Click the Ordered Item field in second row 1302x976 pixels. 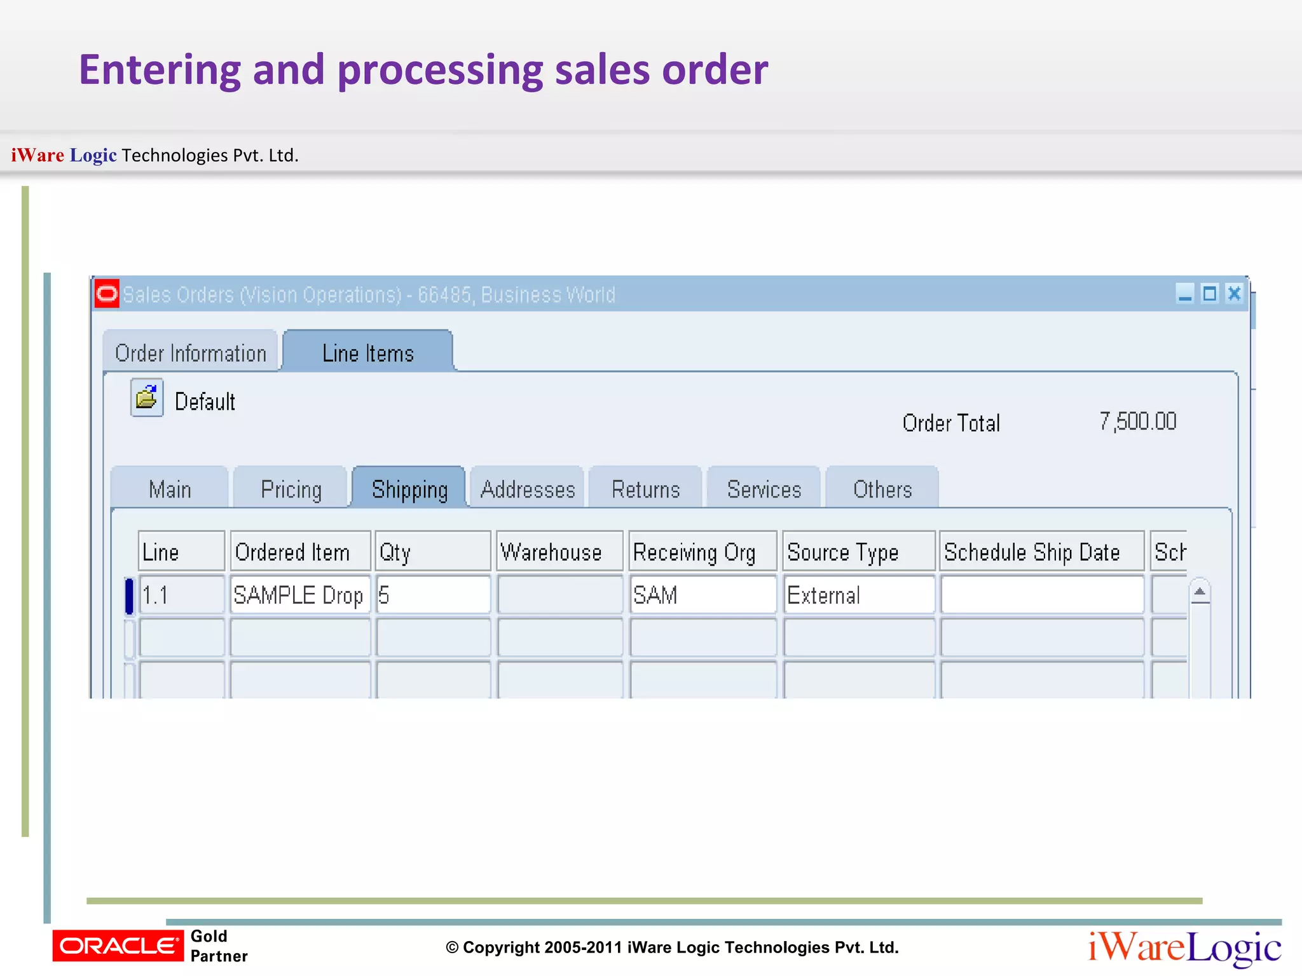tap(300, 637)
